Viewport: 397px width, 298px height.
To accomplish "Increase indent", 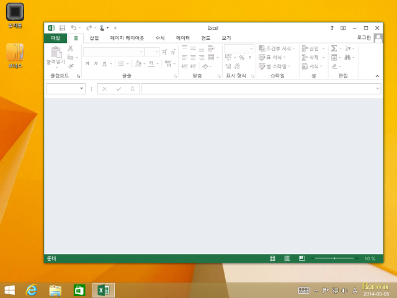I will pos(193,66).
